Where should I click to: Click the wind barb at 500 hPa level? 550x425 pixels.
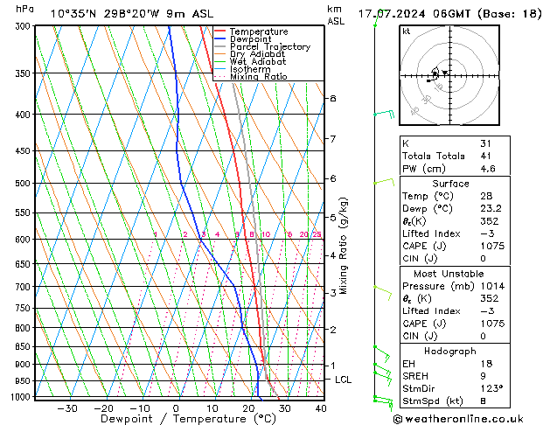point(384,182)
